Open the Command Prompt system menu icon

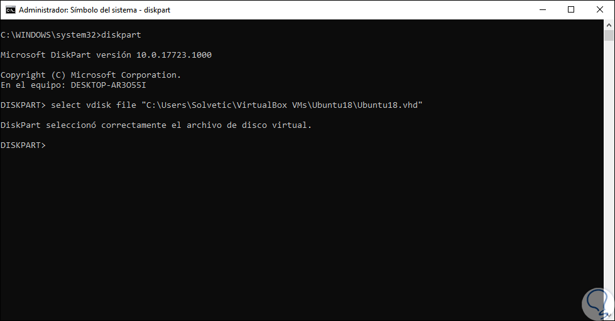(x=10, y=10)
